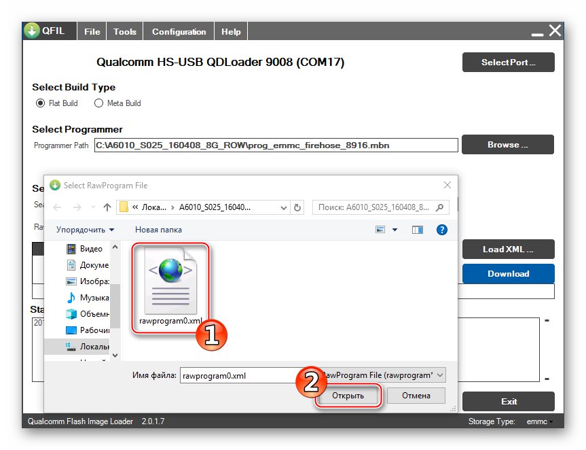The width and height of the screenshot is (586, 450).
Task: Open the Help menu
Action: 231,32
